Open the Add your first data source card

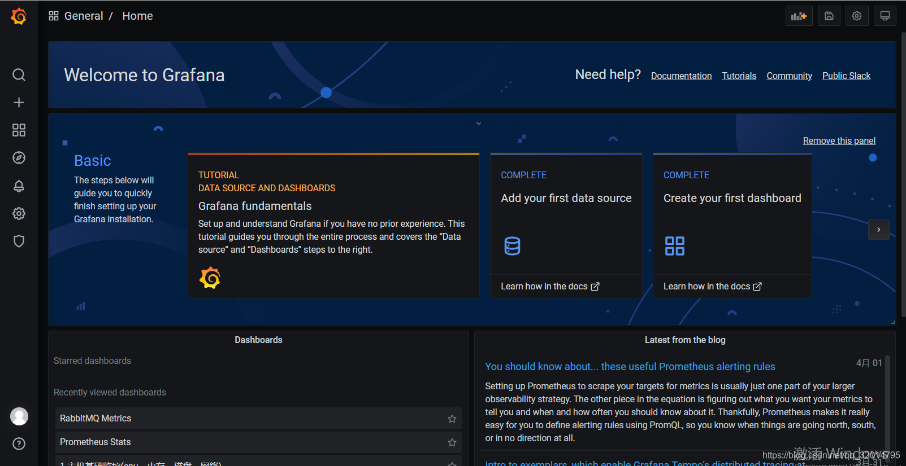click(x=566, y=226)
